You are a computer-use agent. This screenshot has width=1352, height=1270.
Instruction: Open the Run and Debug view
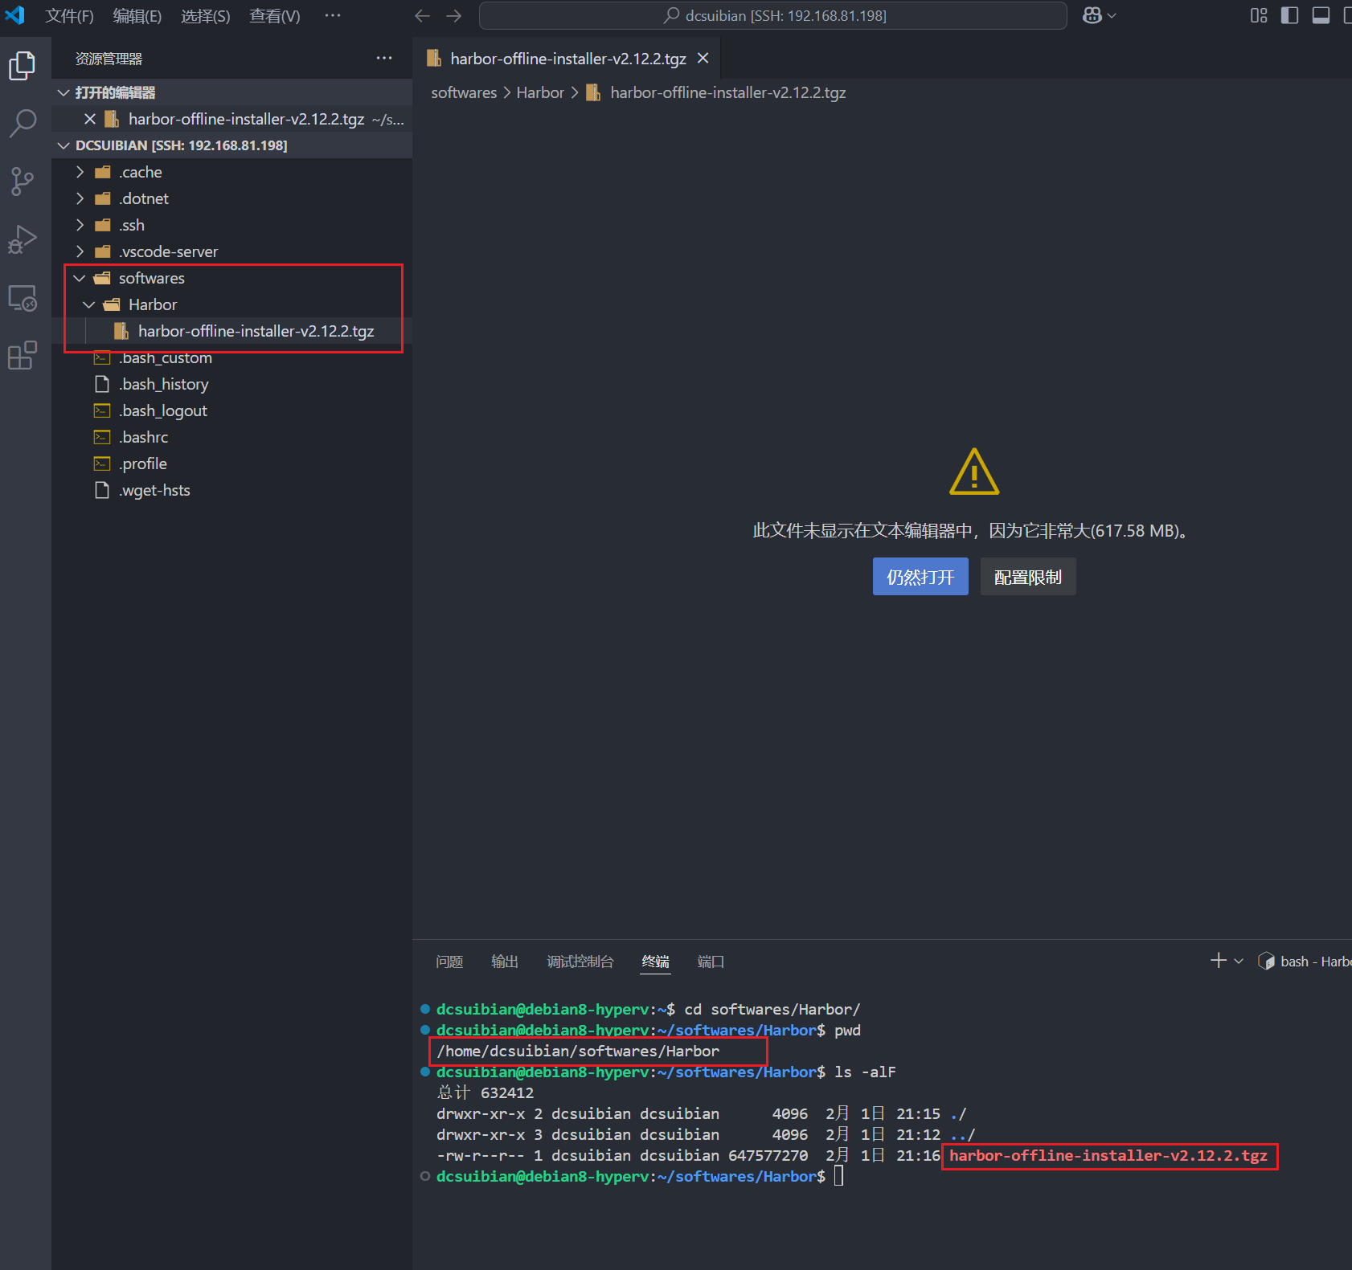click(x=23, y=239)
